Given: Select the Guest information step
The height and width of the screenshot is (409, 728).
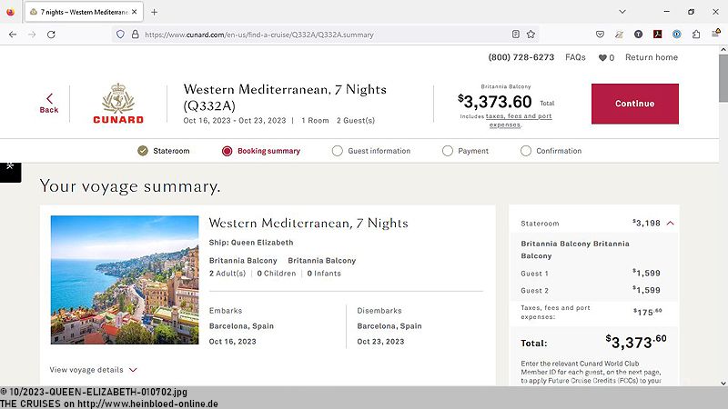Looking at the screenshot, I should (x=371, y=151).
